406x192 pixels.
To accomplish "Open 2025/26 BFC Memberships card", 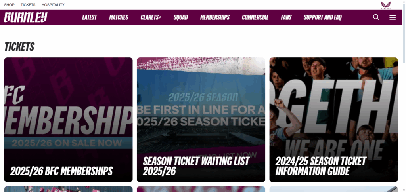I will pos(68,120).
